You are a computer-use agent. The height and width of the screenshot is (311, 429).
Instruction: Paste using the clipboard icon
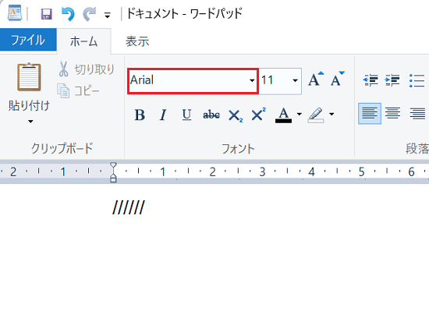29,77
